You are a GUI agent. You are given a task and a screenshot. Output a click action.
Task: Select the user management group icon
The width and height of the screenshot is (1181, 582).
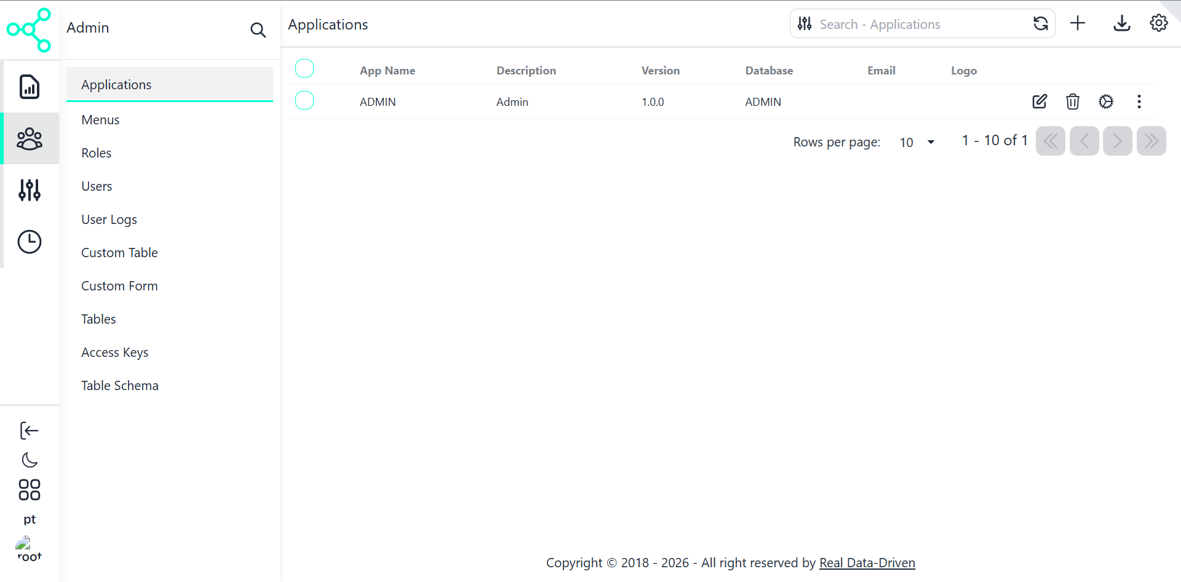30,138
